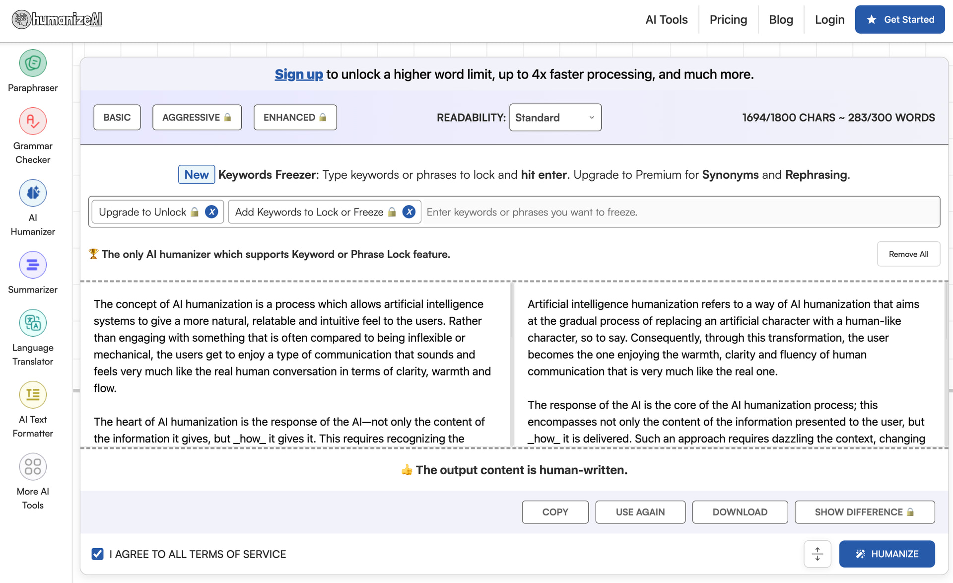This screenshot has width=953, height=583.
Task: Click the Sign up link
Action: 299,74
